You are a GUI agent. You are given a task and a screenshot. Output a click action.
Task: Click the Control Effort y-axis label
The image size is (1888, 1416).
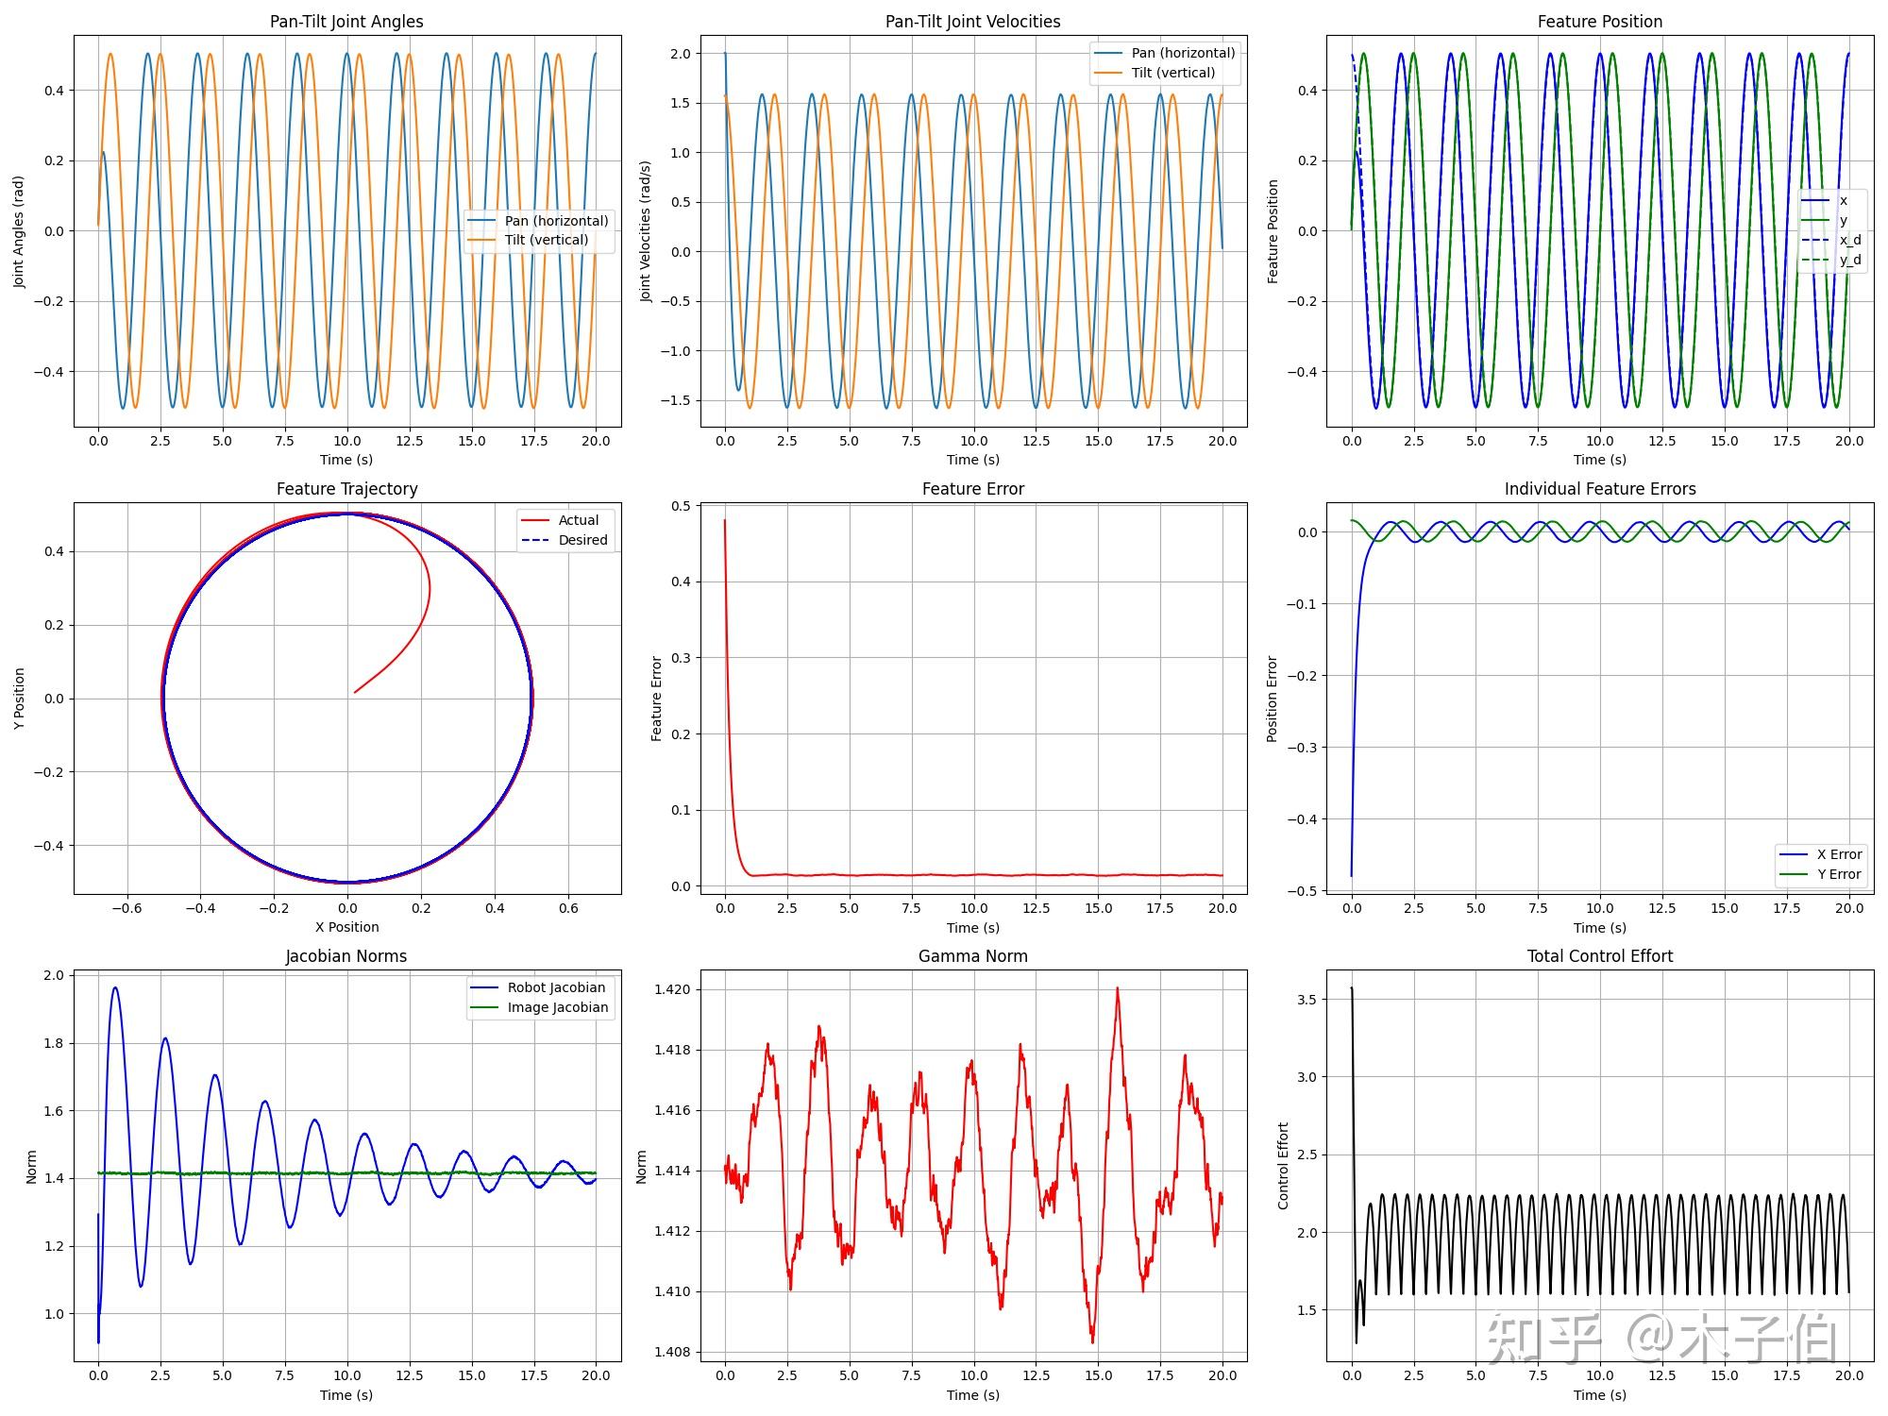pos(1283,1166)
